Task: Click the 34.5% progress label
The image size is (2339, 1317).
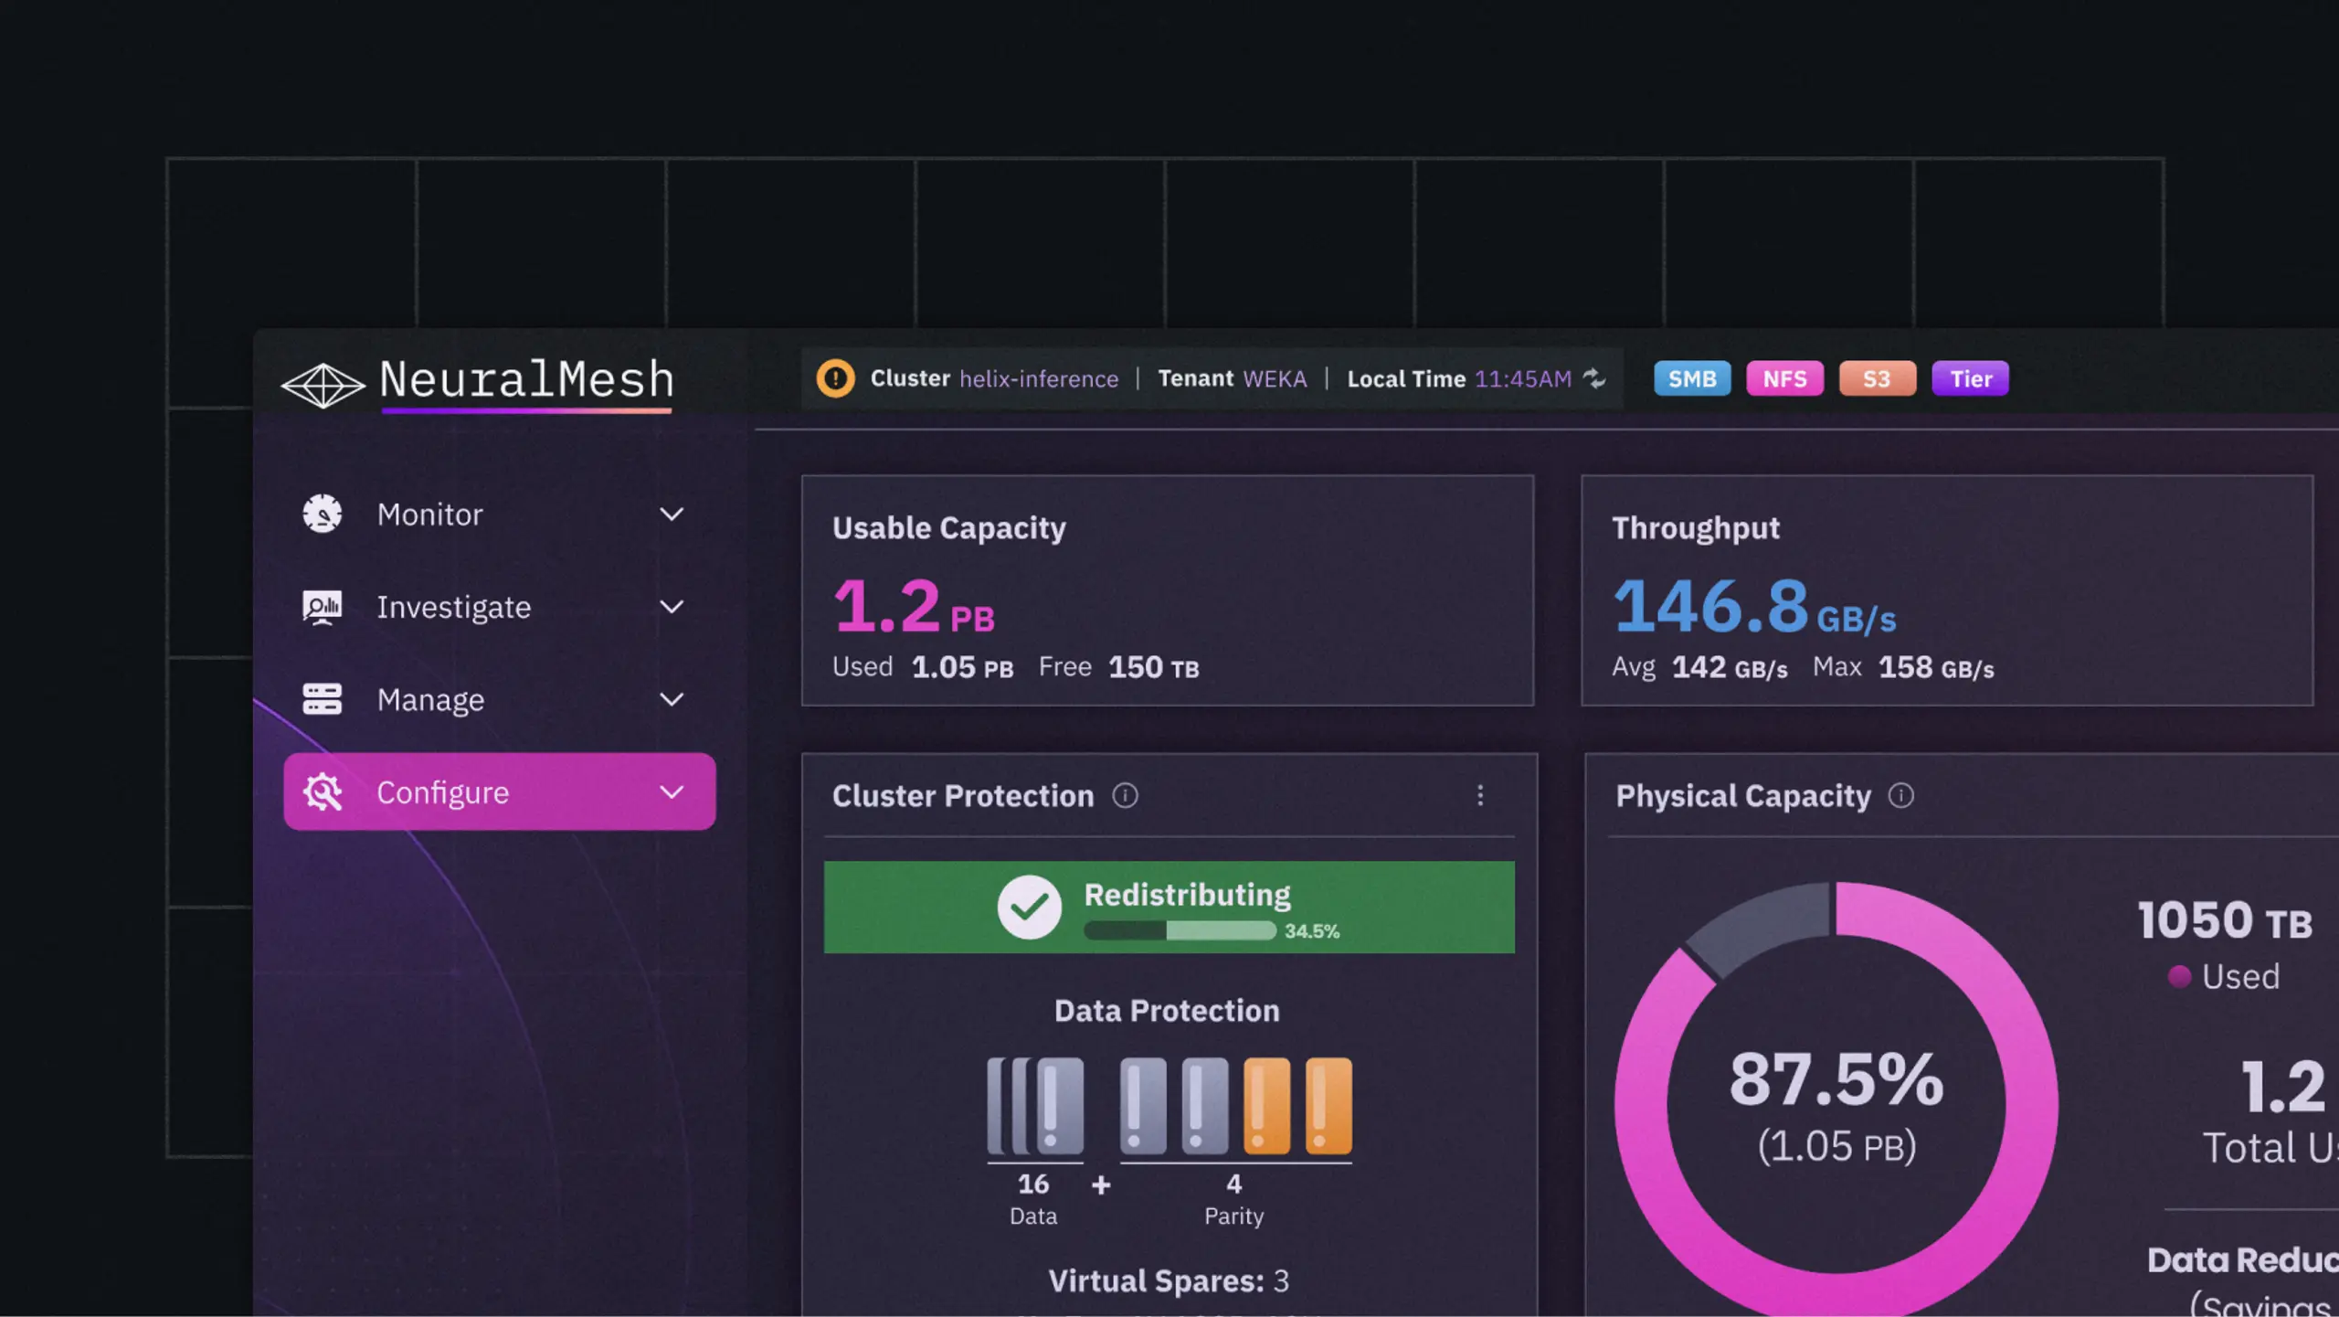Action: pos(1312,931)
